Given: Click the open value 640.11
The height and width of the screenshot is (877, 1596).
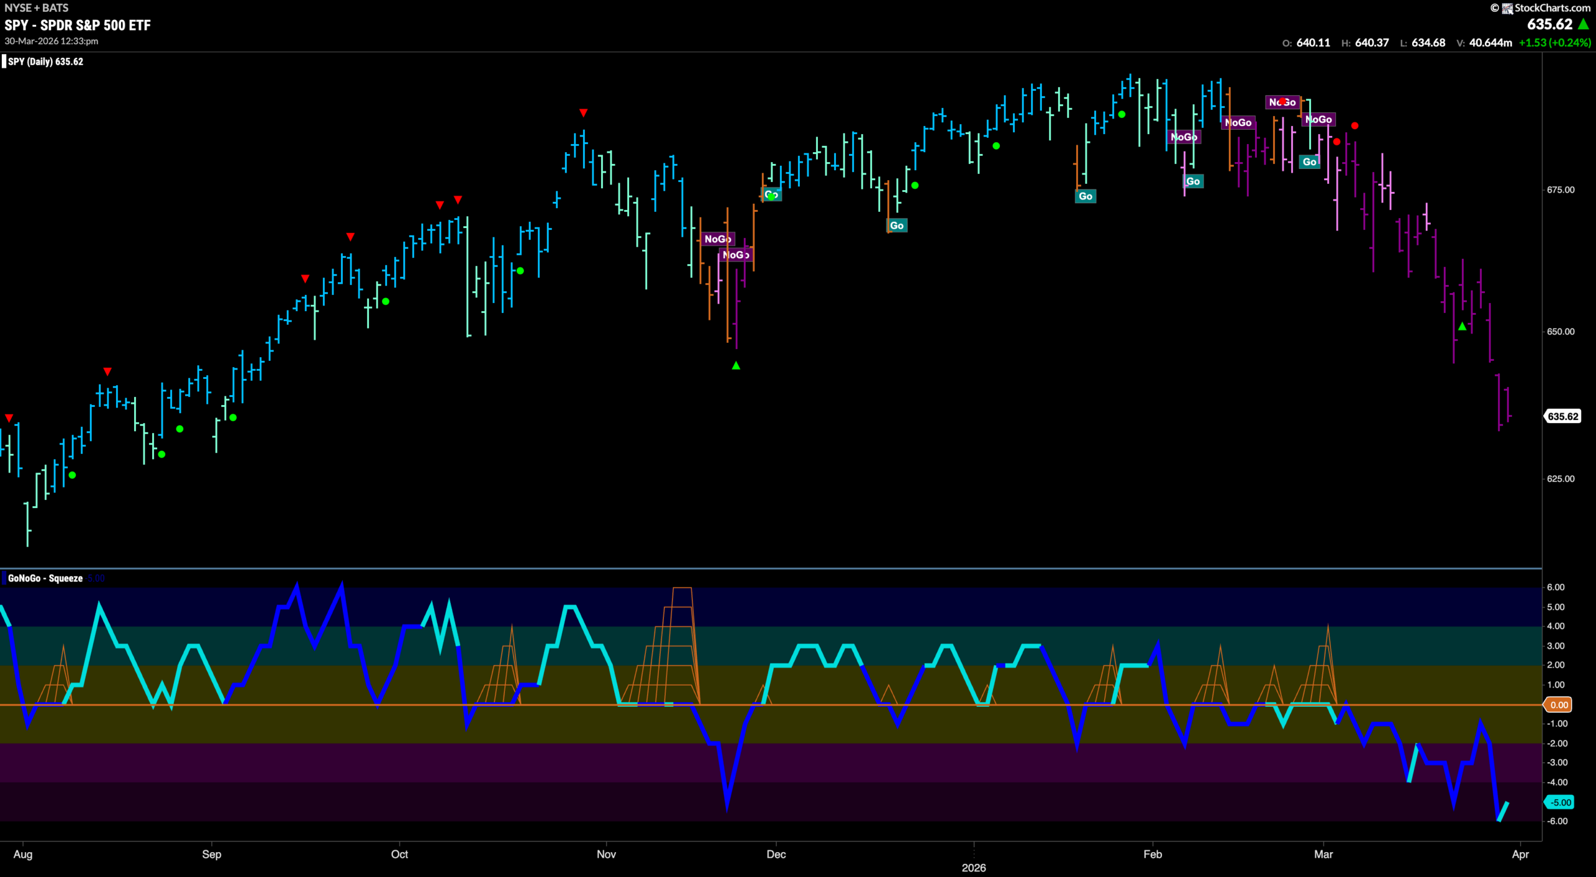Looking at the screenshot, I should (1314, 43).
